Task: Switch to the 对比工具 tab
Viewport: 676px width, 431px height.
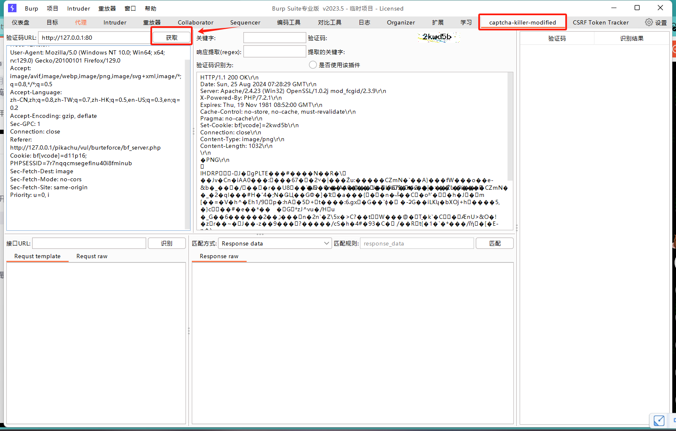Action: tap(330, 22)
